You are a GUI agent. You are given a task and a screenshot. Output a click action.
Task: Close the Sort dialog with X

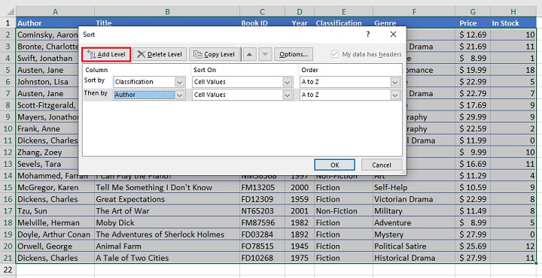pos(393,34)
